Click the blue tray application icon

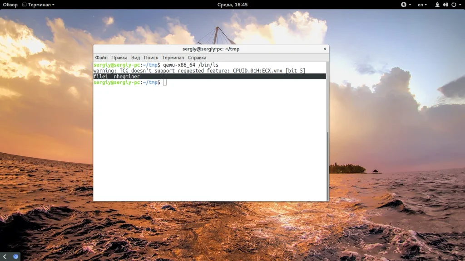[x=16, y=256]
